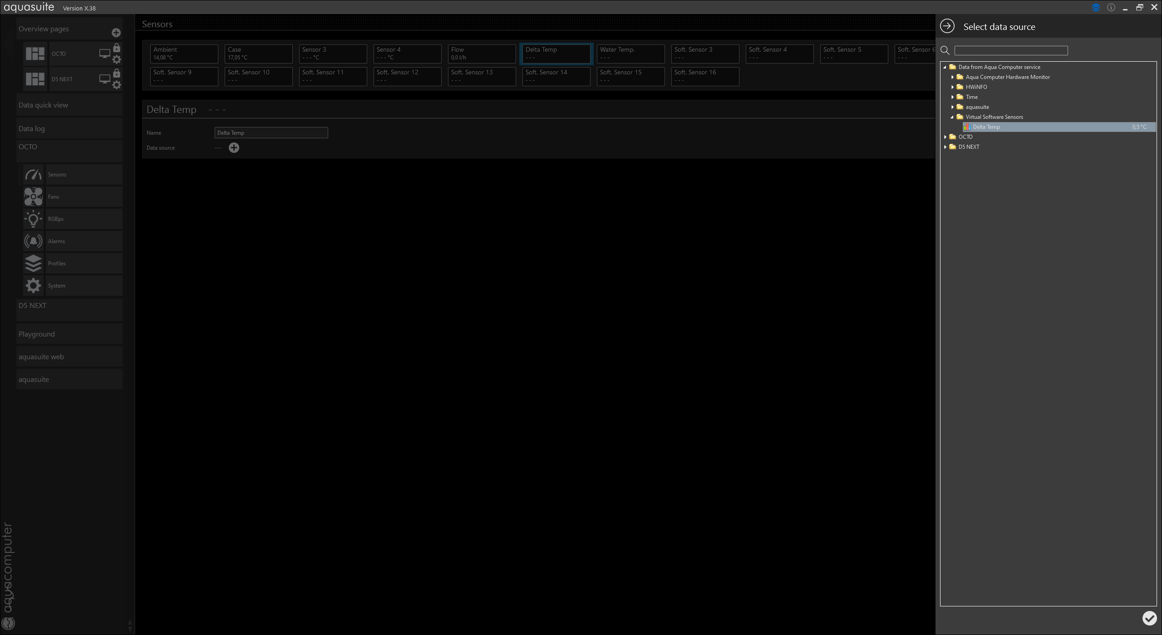Open the Profiles layers icon
Viewport: 1162px width, 635px height.
coord(33,264)
